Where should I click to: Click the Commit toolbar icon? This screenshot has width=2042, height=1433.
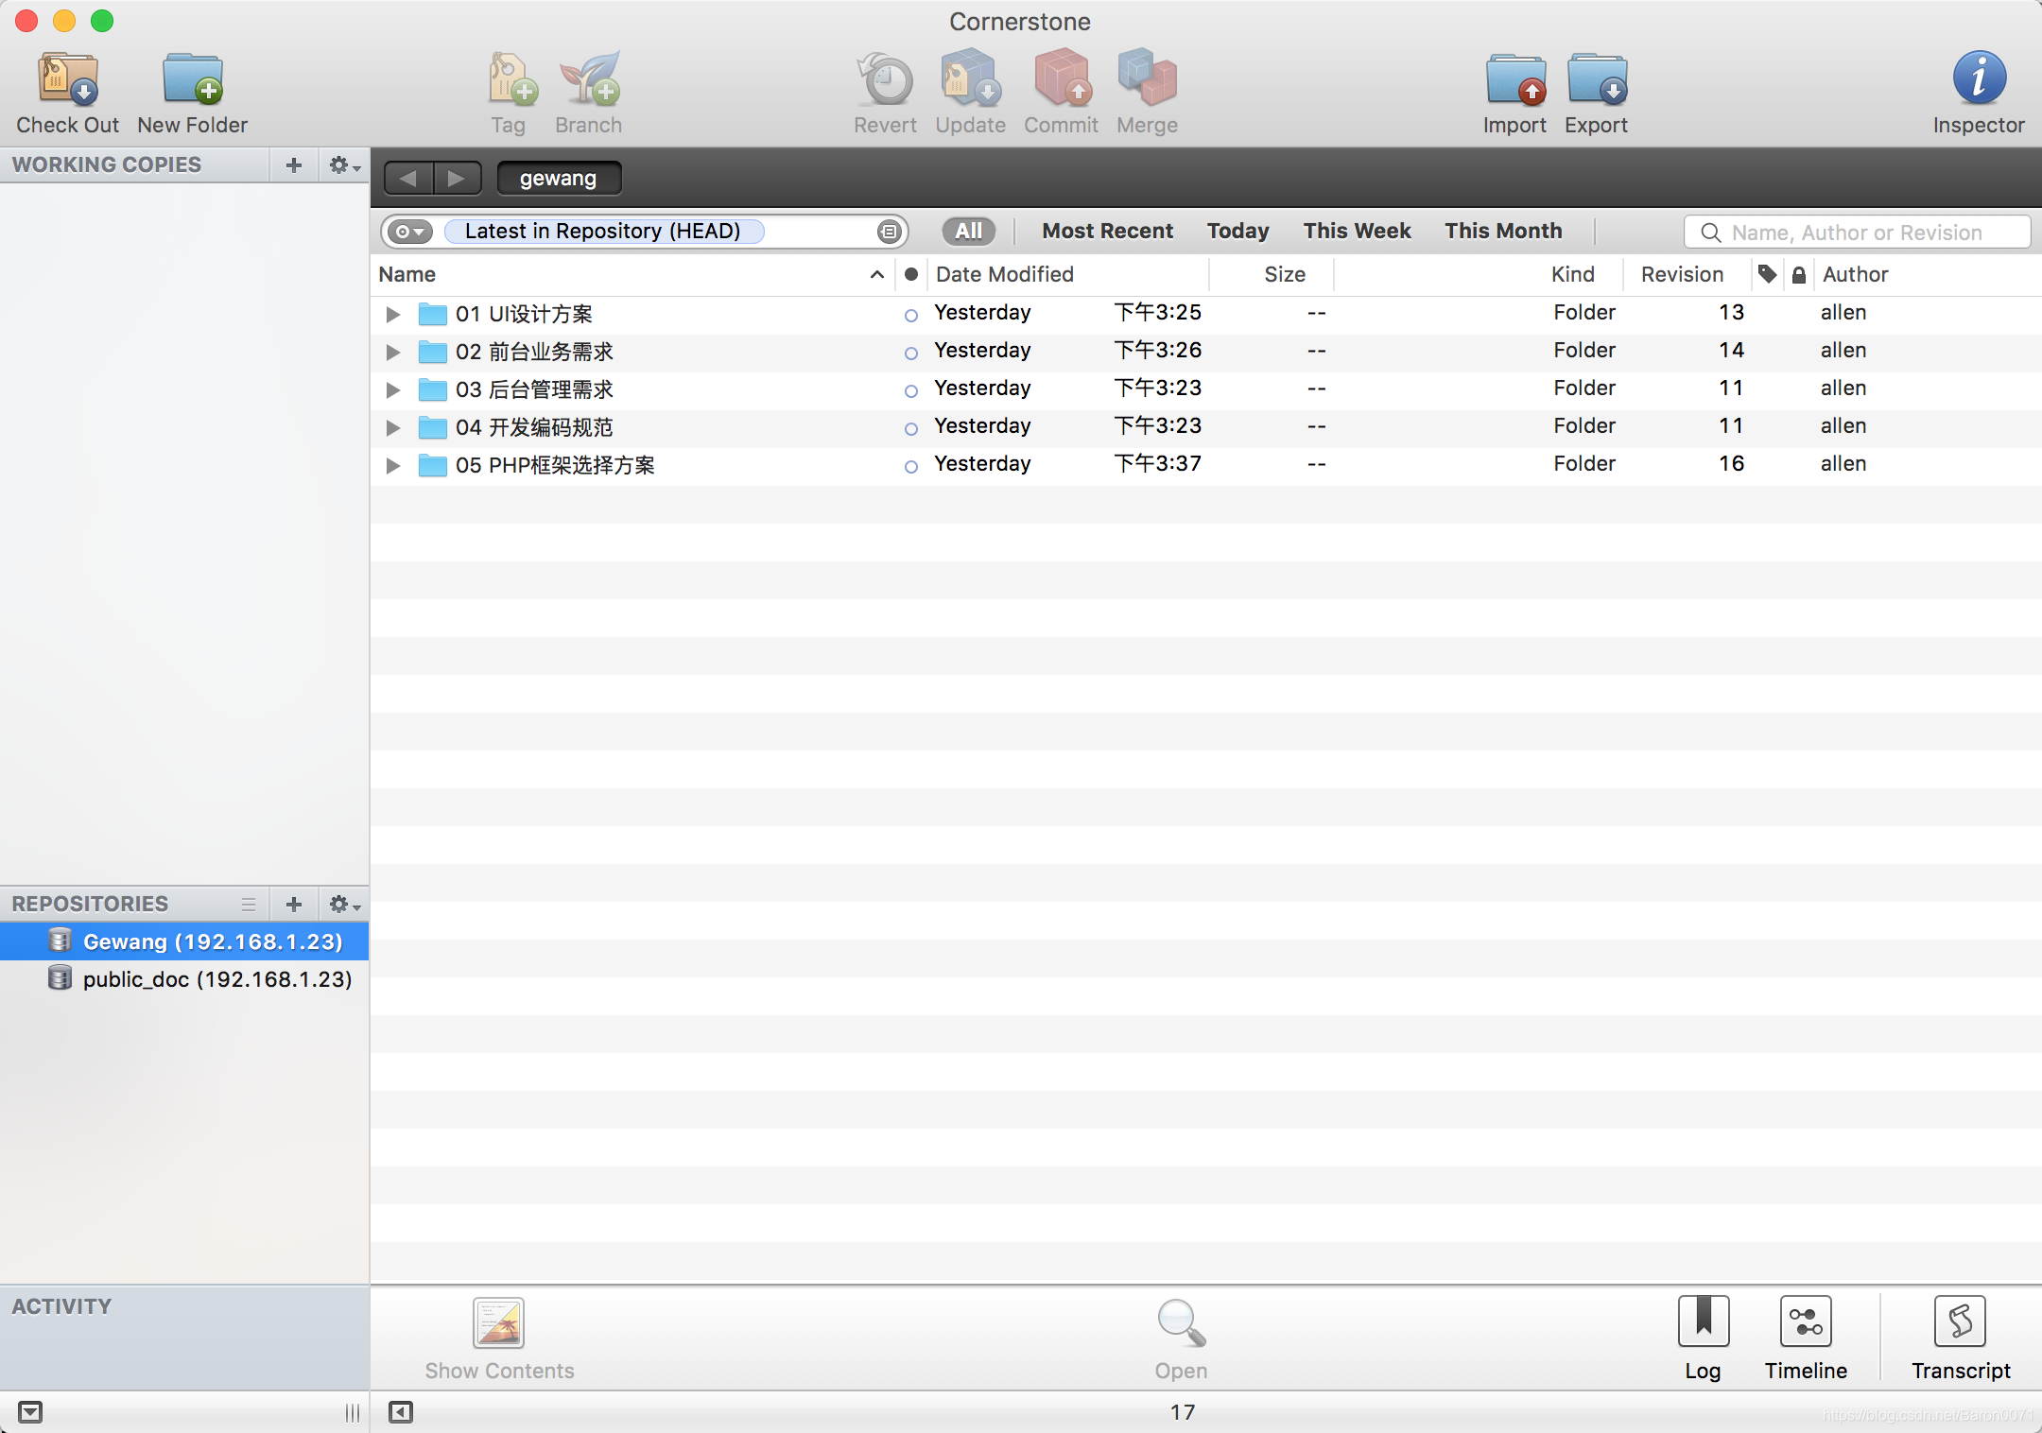pos(1063,79)
